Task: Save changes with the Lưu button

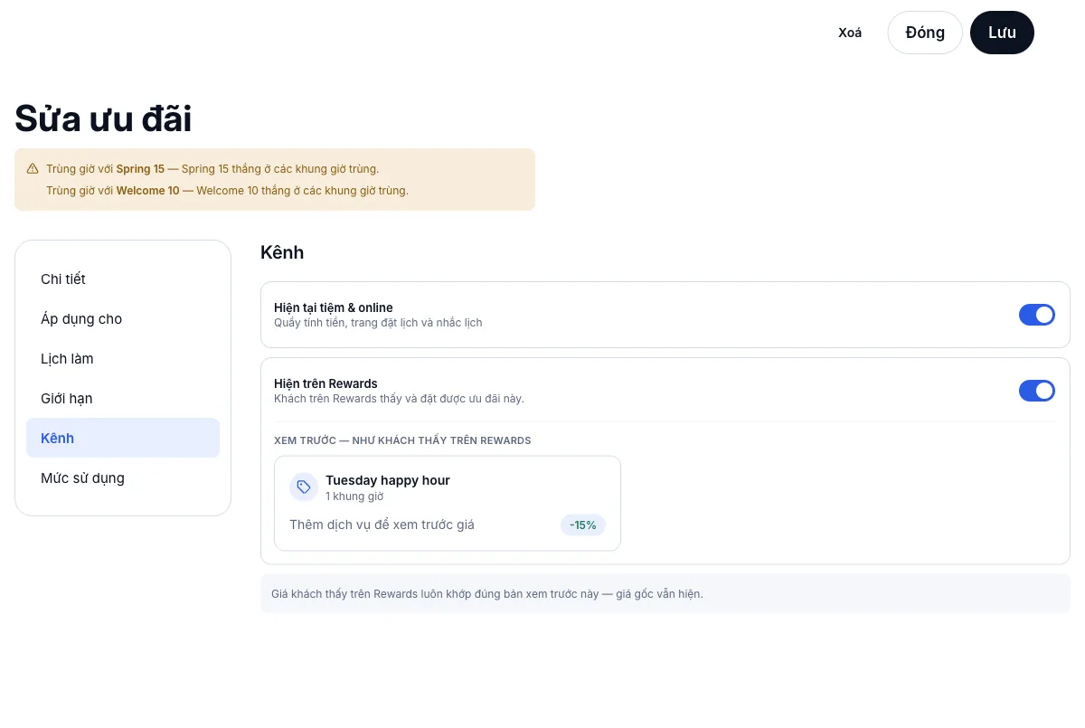Action: pyautogui.click(x=1002, y=33)
